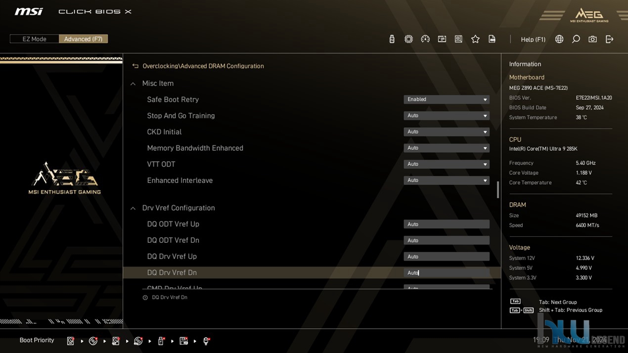Screen dimensions: 628x353
Task: Select the USB hard disk boot priority icon
Action: coord(116,341)
